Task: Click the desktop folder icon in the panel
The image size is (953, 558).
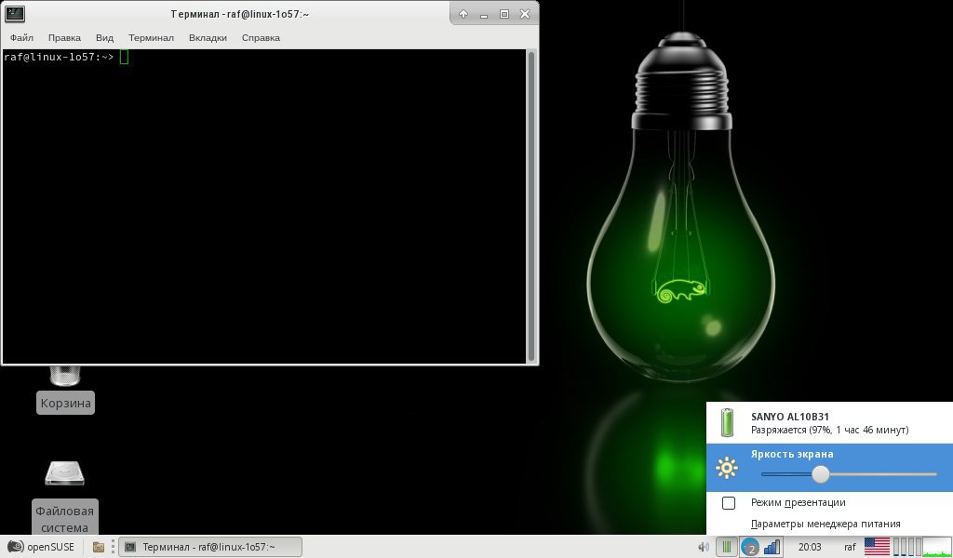Action: 99,547
